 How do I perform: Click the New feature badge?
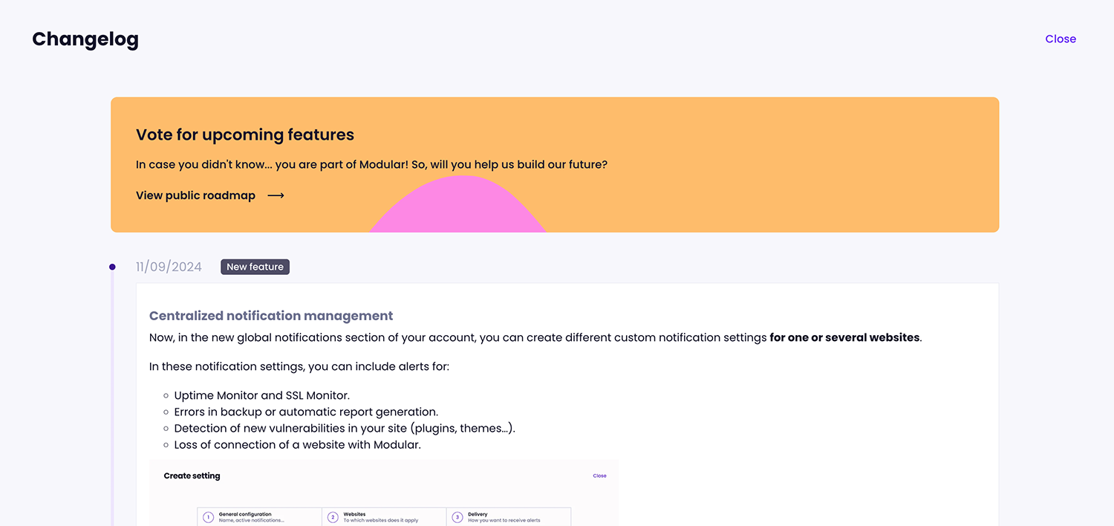click(255, 267)
